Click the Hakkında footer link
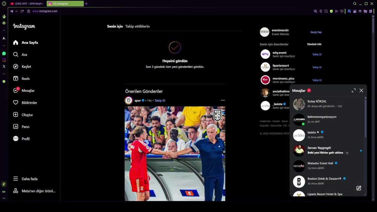The height and width of the screenshot is (212, 377). (264, 121)
